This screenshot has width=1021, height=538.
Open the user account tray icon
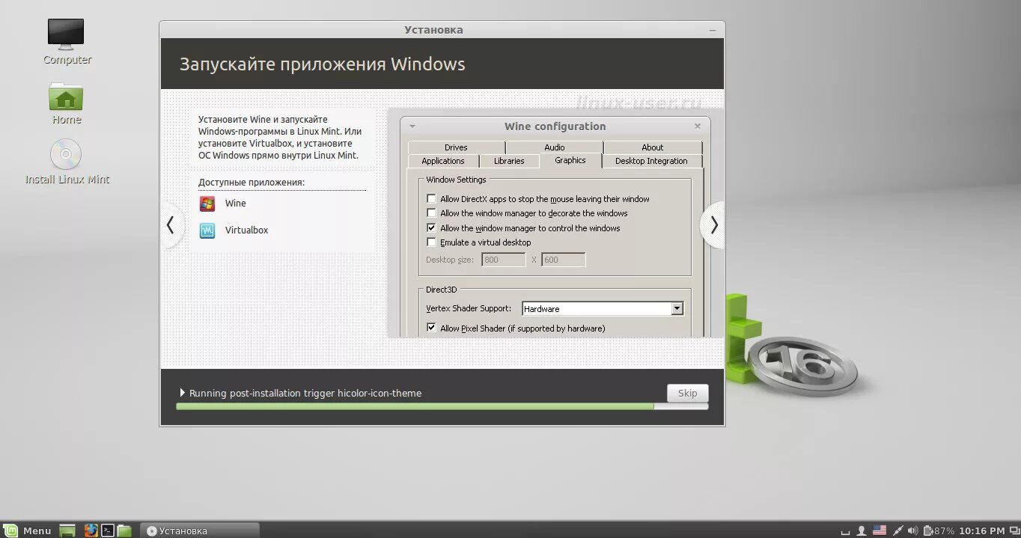pyautogui.click(x=862, y=531)
